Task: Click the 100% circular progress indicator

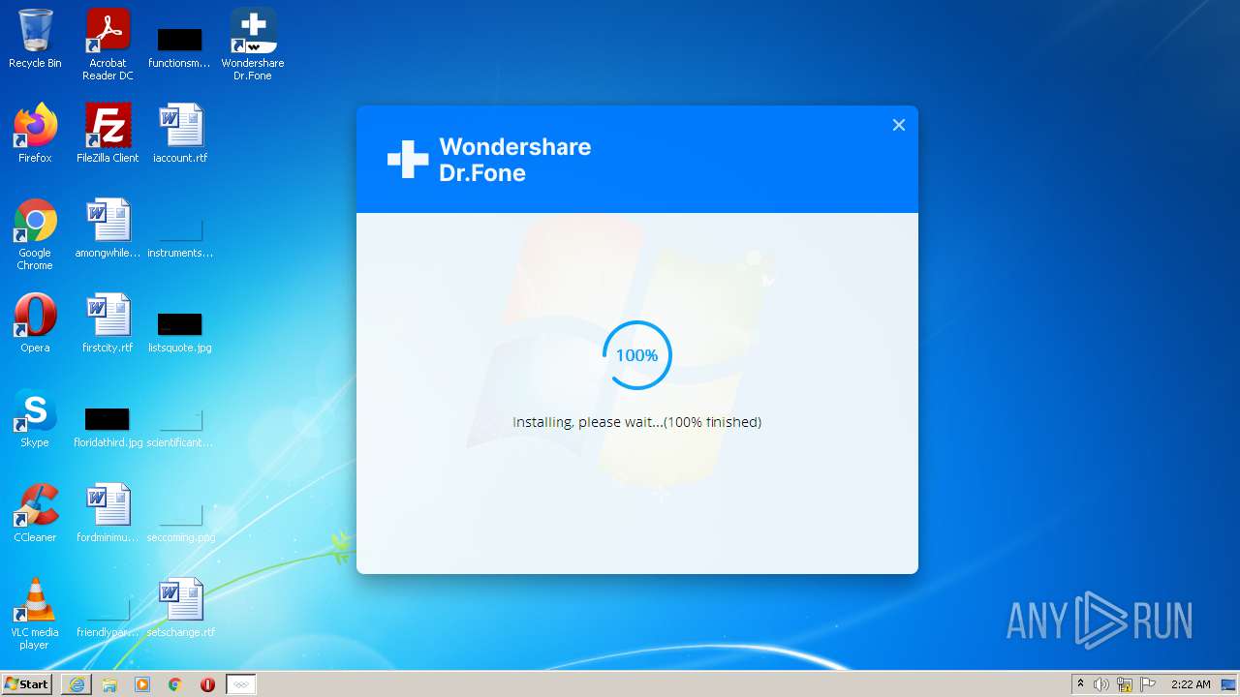Action: [636, 355]
